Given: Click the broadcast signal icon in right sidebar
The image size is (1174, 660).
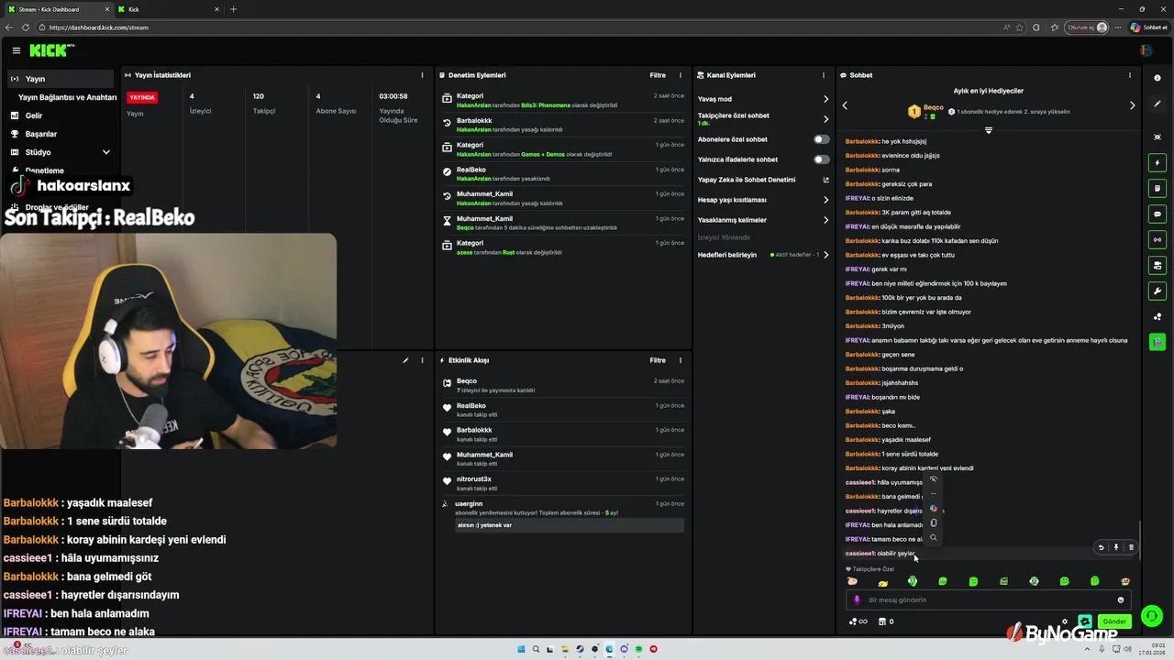Looking at the screenshot, I should tap(1157, 240).
